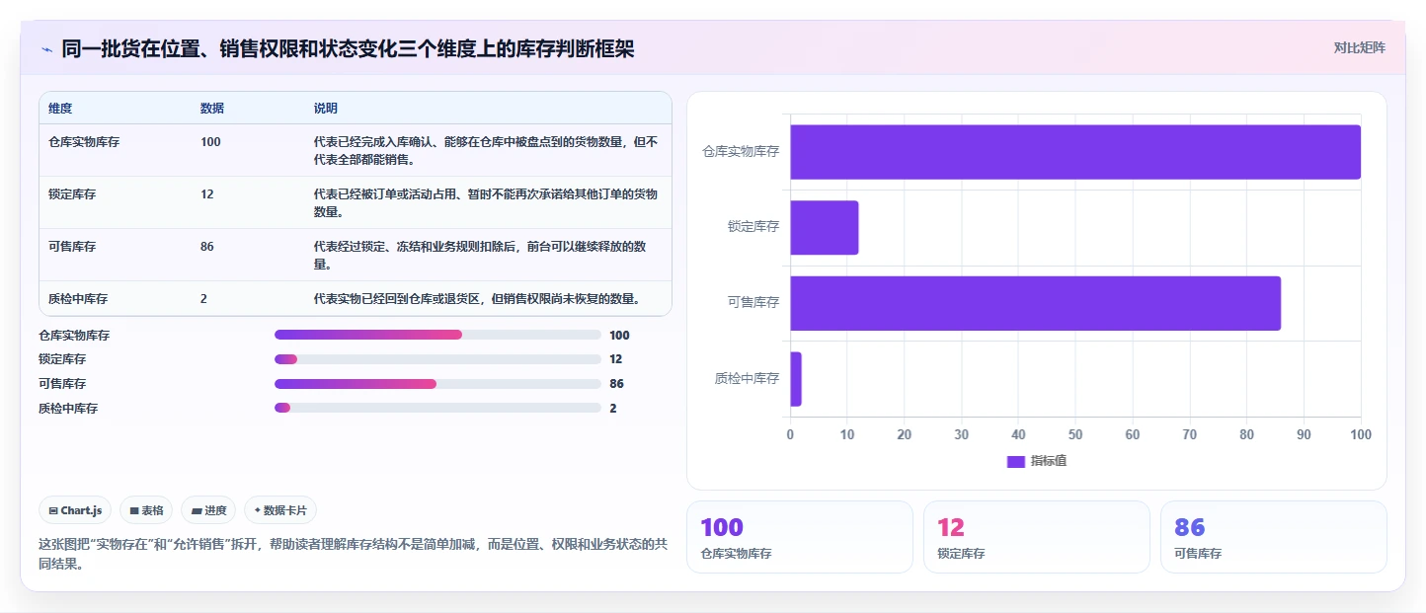
Task: Click the 质检中库存 progress bar
Action: (x=437, y=408)
